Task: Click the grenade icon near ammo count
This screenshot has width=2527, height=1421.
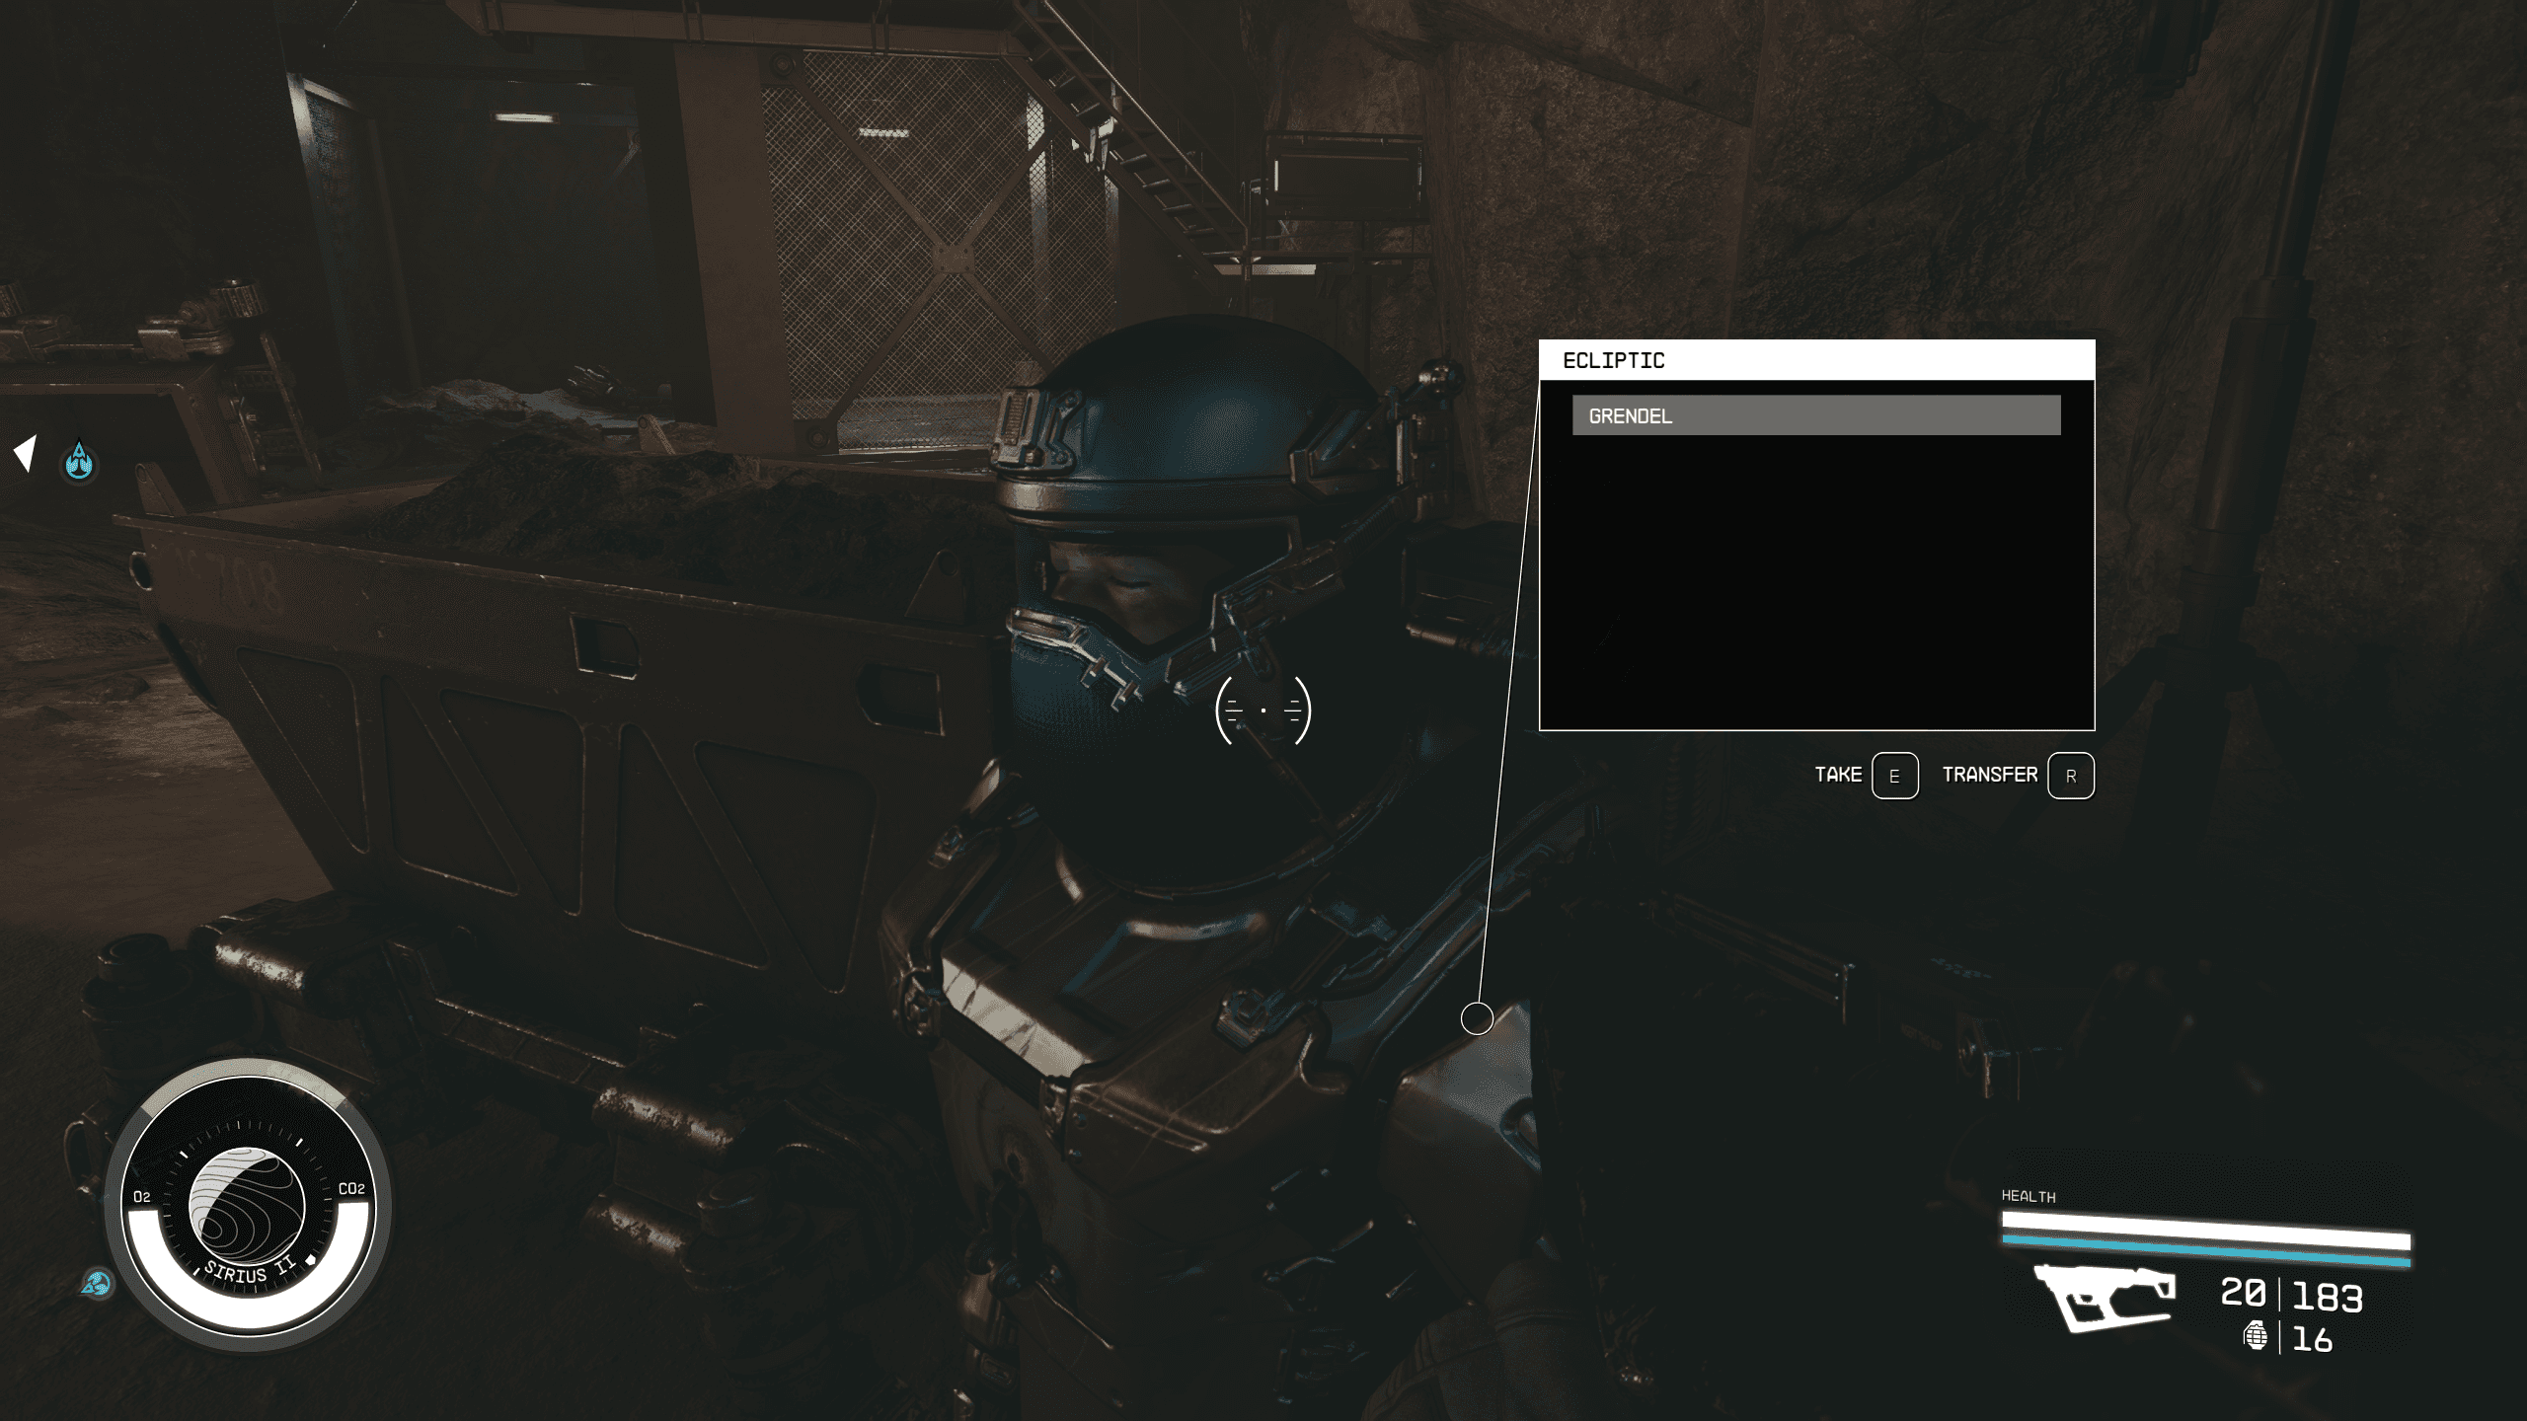Action: 2256,1336
